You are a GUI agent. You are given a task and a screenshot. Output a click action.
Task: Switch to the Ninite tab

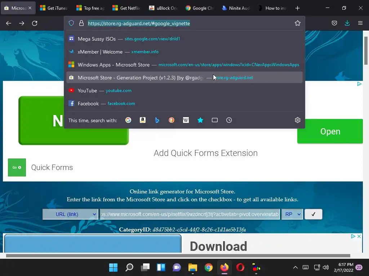(236, 8)
